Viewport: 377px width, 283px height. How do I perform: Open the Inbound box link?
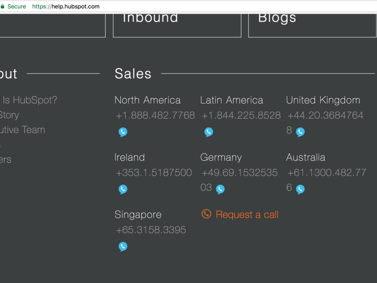coord(177,25)
